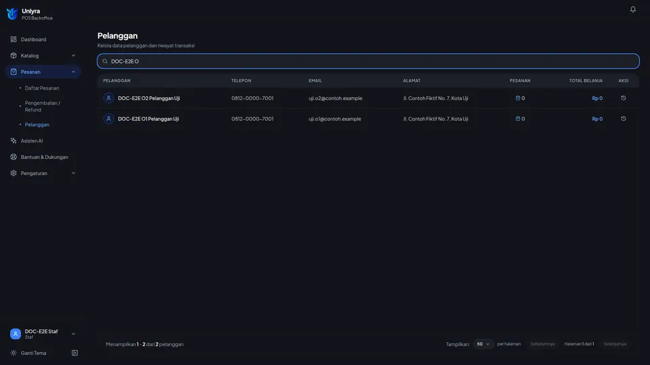Click the TELEPON column header
The width and height of the screenshot is (650, 365).
tap(241, 80)
